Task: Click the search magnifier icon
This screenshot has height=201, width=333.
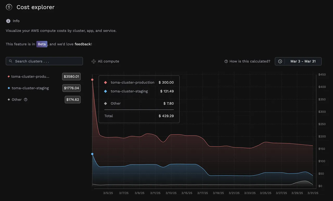Action: [x=11, y=61]
